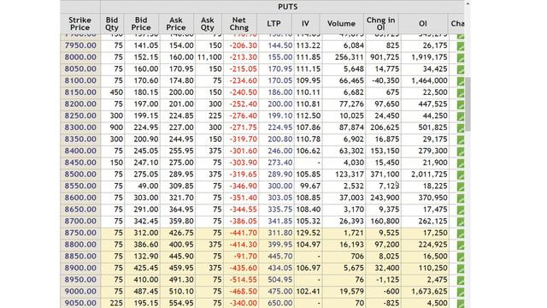
Task: Open chart icon for 8850.00 strike row
Action: (x=461, y=257)
